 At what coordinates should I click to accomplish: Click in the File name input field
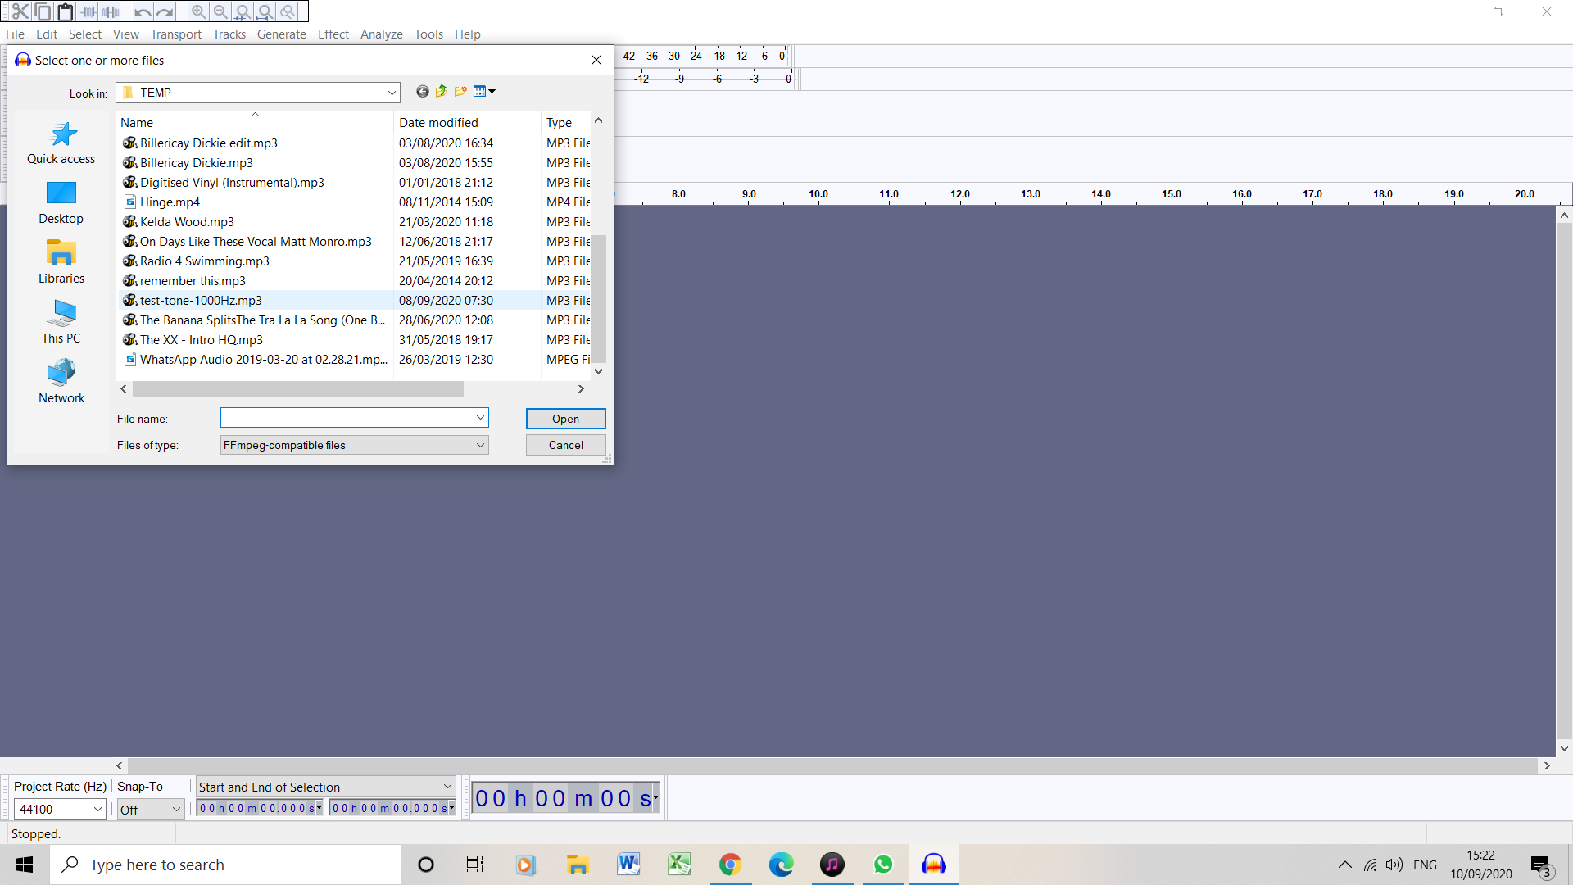[347, 418]
